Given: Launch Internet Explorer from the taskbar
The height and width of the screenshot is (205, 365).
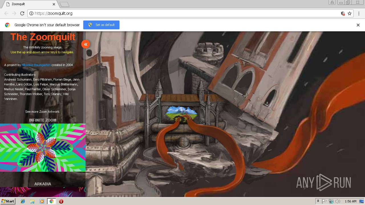Looking at the screenshot, I should pos(23,201).
